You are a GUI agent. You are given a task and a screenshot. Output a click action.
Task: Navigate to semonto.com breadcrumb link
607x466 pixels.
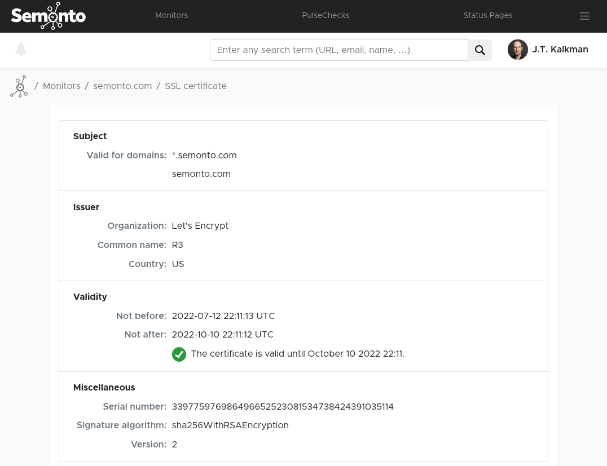click(x=122, y=86)
